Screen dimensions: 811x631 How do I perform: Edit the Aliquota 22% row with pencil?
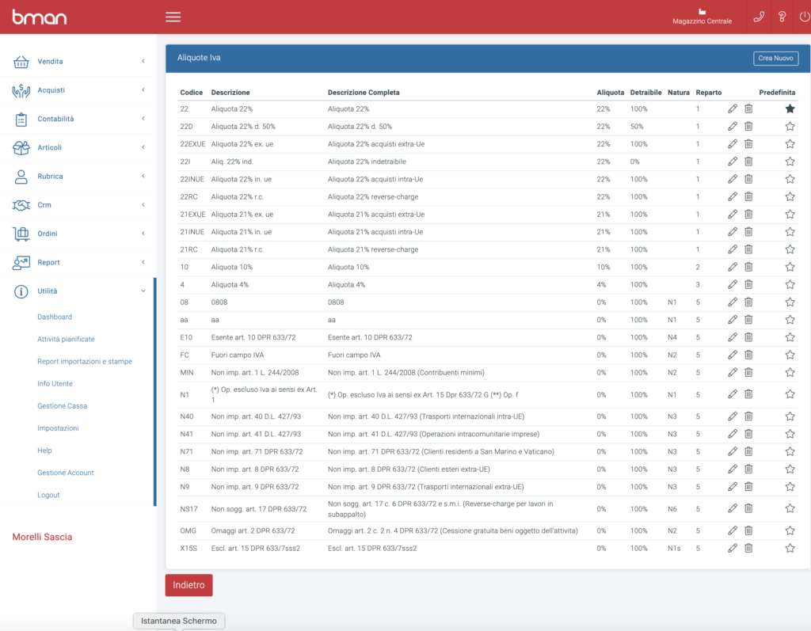(x=733, y=108)
